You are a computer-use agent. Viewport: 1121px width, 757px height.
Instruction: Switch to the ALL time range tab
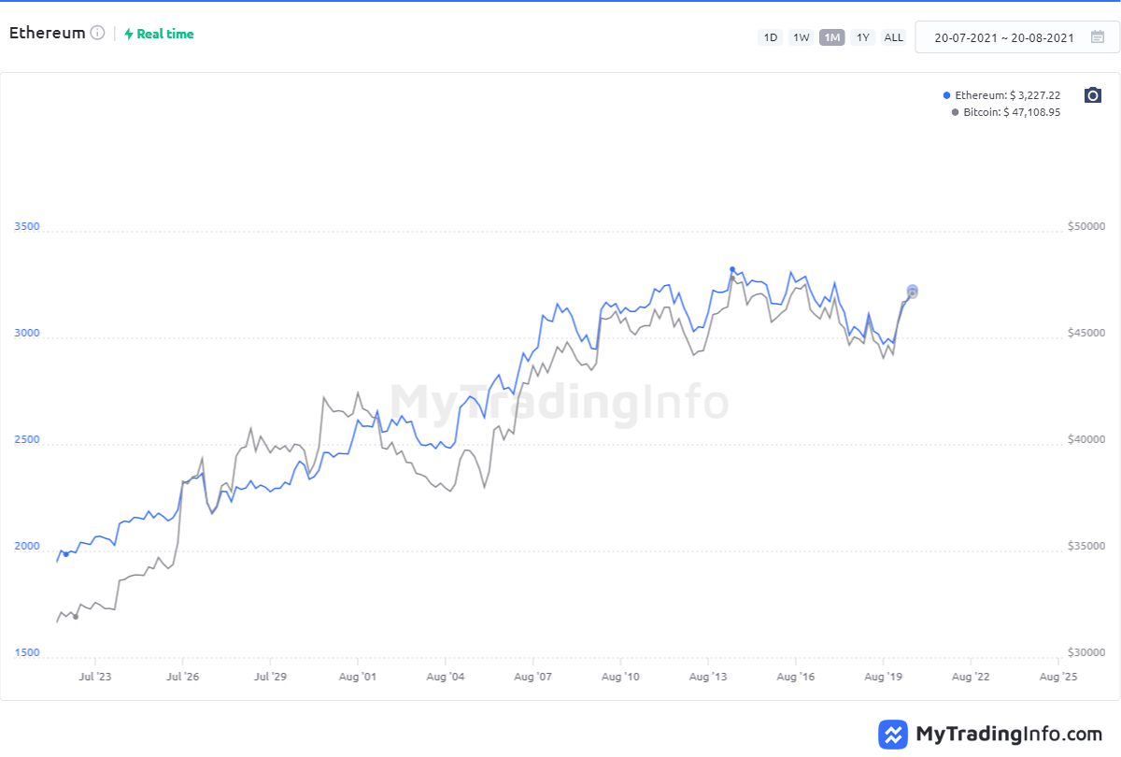(x=893, y=37)
